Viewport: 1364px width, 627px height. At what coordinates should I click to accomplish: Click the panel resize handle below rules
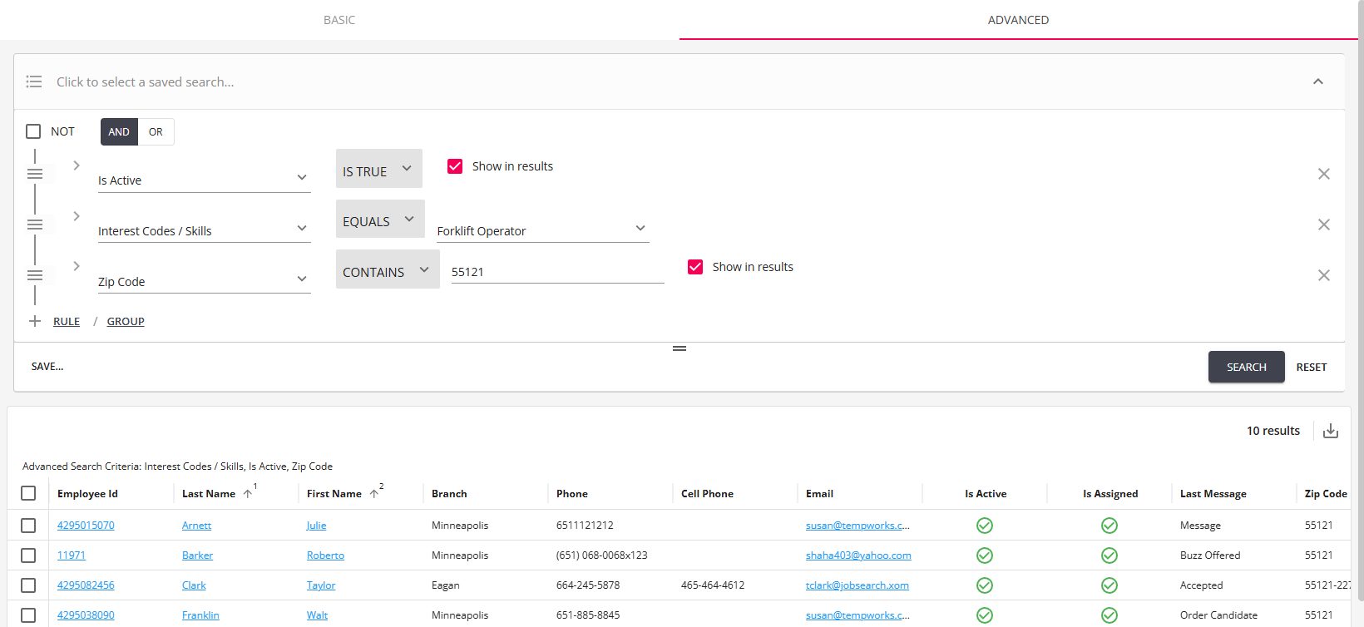coord(680,348)
